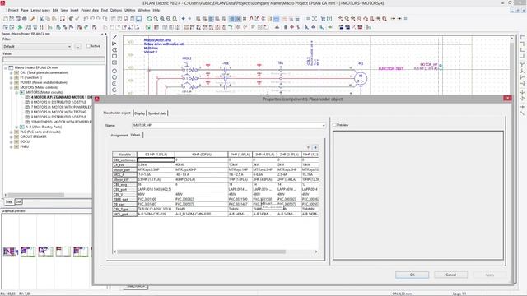Open the Name MOTOR_HP dropdown
The height and width of the screenshot is (296, 527).
[x=324, y=125]
